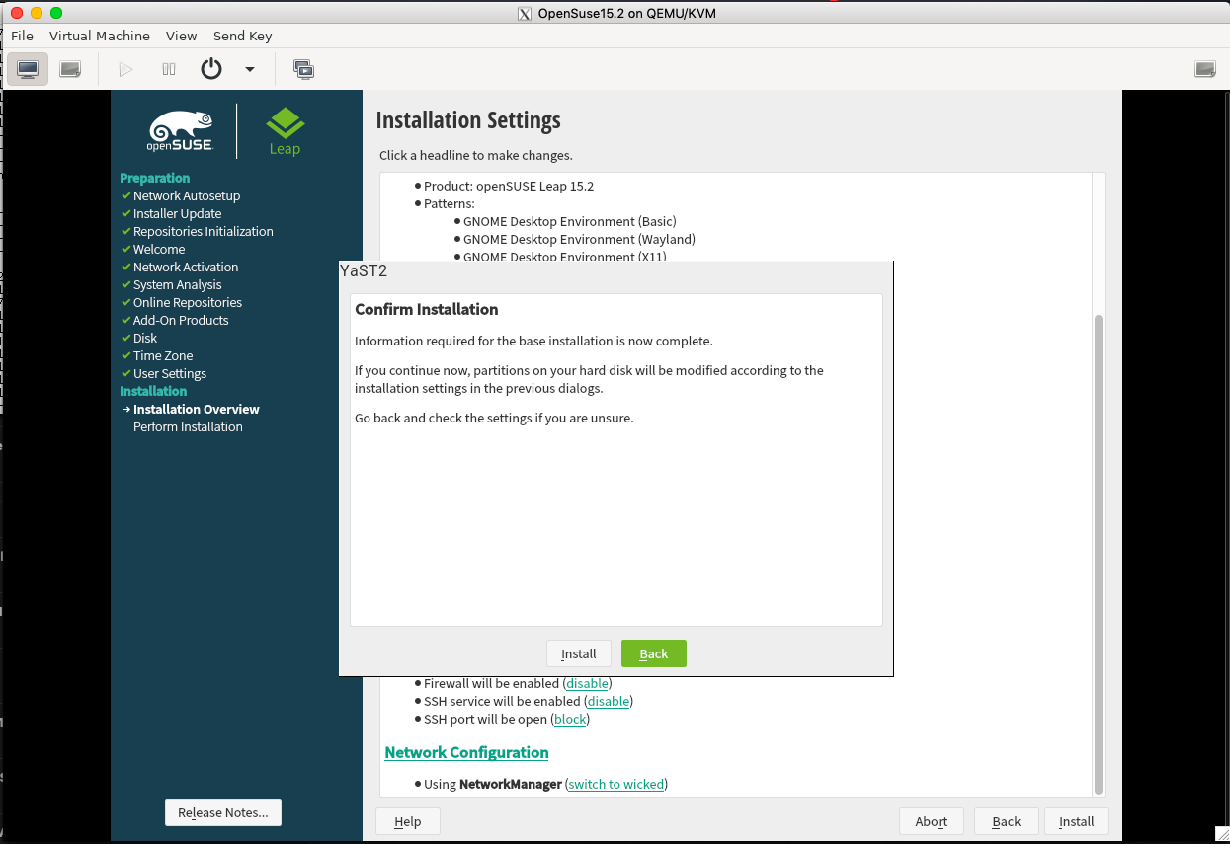Screen dimensions: 1230x844
Task: Click GNOME Desktop Environment (Wayland) pattern
Action: pyautogui.click(x=579, y=239)
